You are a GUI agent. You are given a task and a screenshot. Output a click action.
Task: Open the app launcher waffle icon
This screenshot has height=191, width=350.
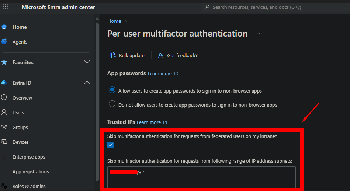[6, 7]
